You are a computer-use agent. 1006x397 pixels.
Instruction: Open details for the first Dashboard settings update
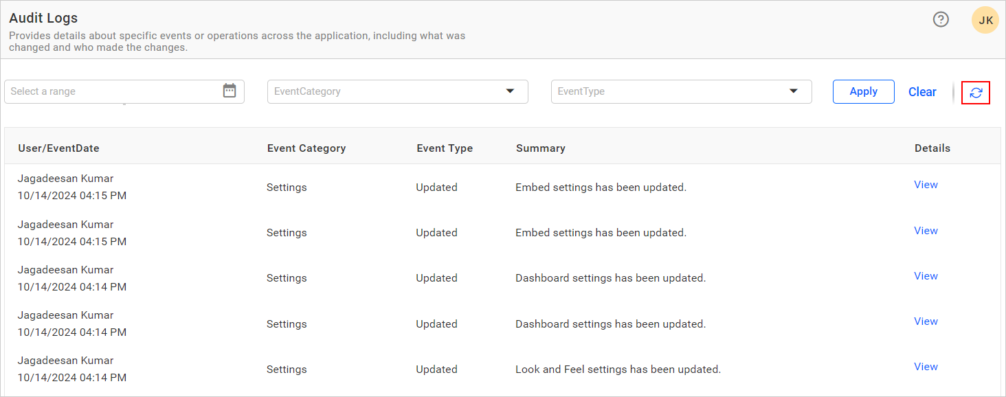[926, 275]
